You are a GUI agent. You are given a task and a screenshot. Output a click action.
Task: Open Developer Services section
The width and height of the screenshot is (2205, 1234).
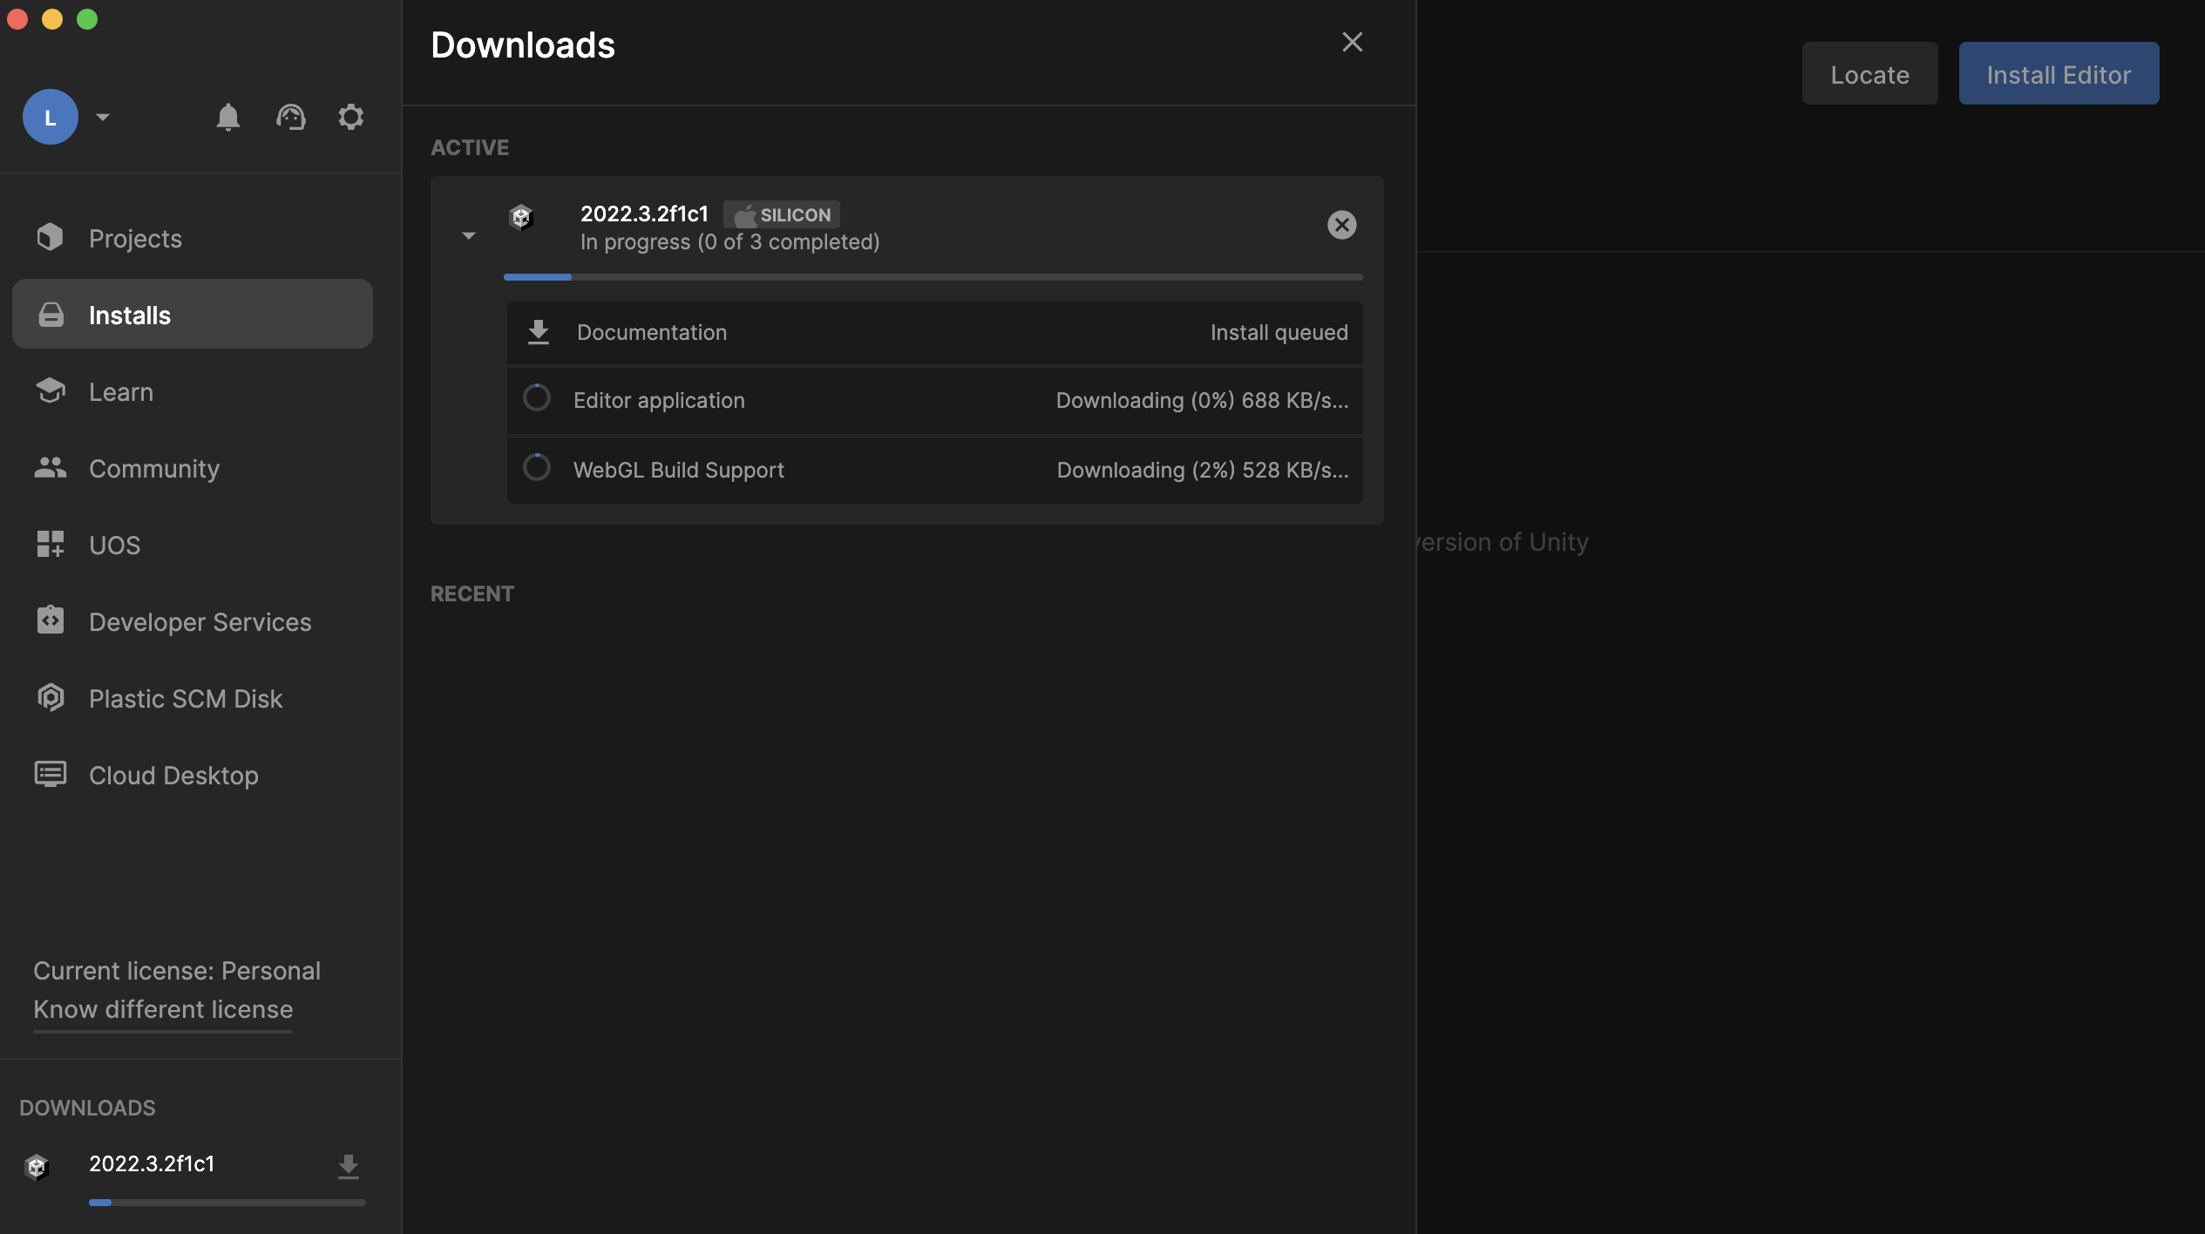[193, 621]
